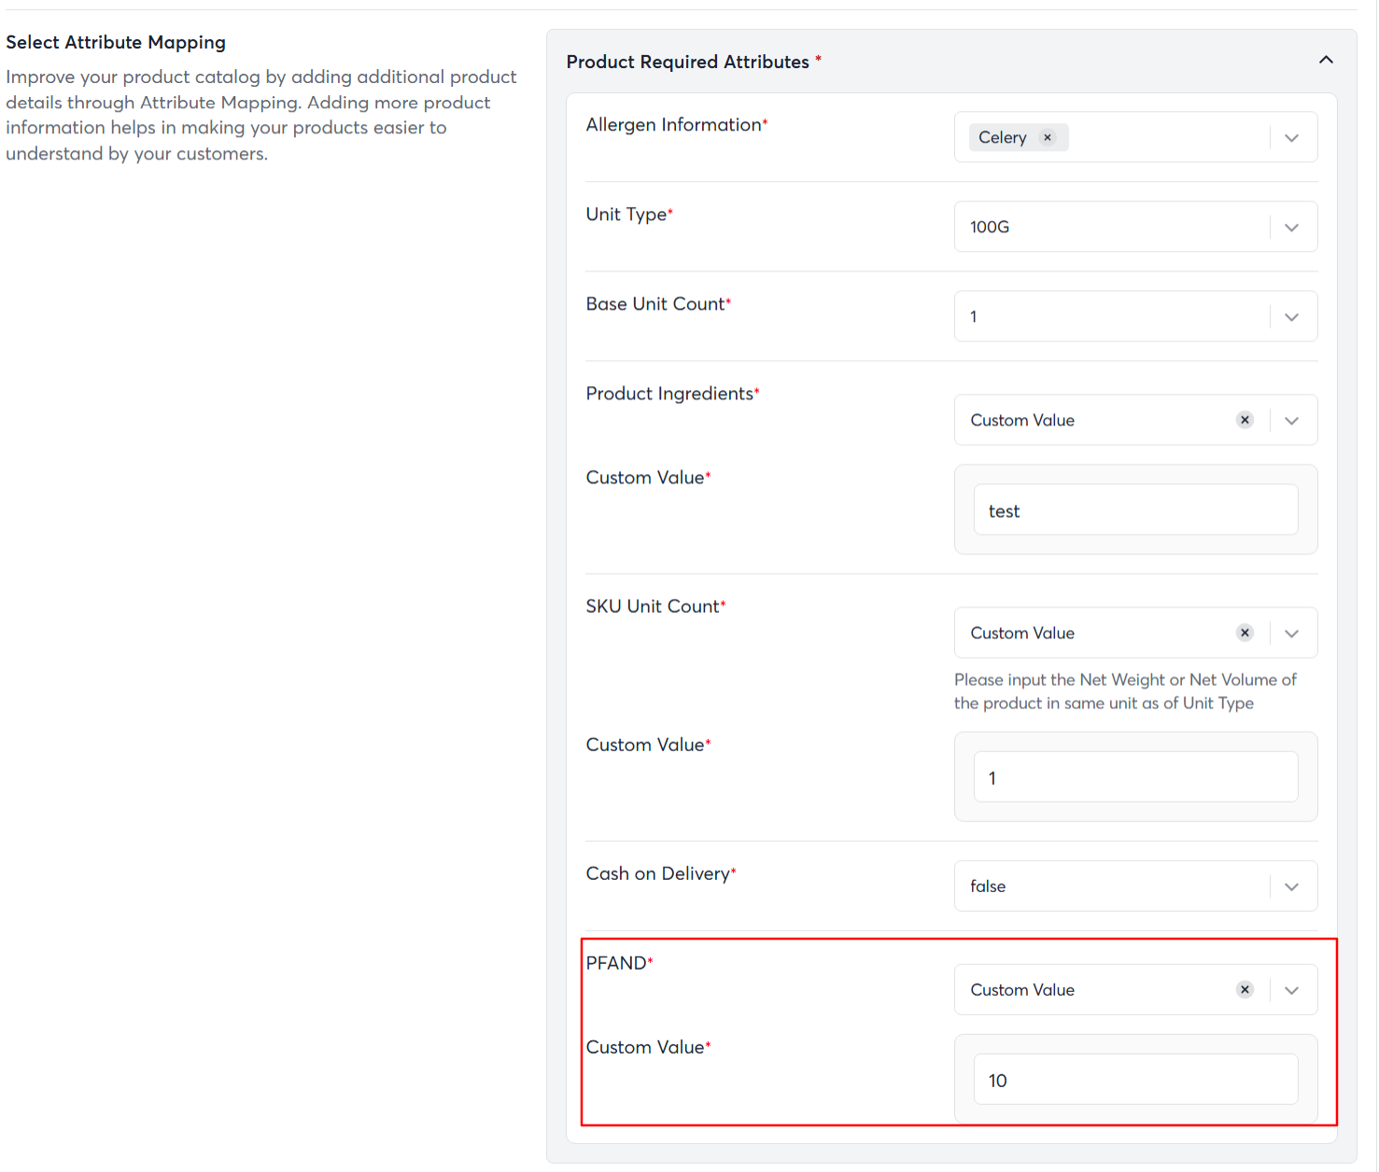
Task: Click empty area in Allergen Information field
Action: (1167, 138)
